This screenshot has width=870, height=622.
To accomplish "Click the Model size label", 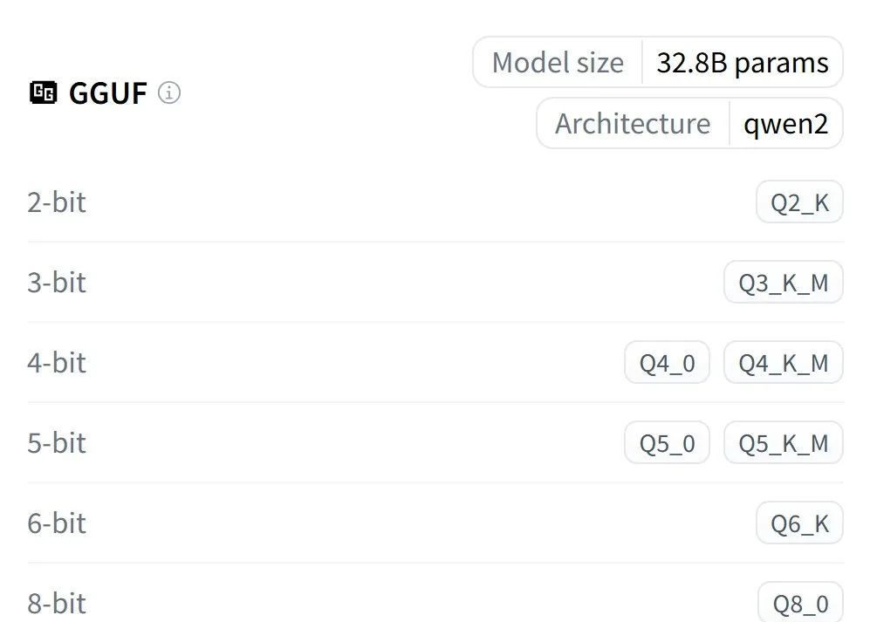I will tap(558, 63).
